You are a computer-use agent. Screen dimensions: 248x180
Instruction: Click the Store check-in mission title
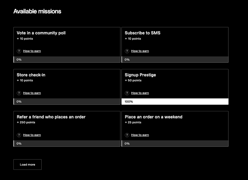(x=31, y=75)
